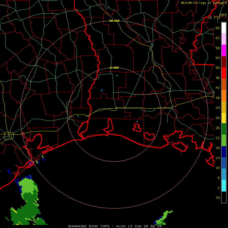
Task: Click the "26" legend value
Action: coord(218,128)
